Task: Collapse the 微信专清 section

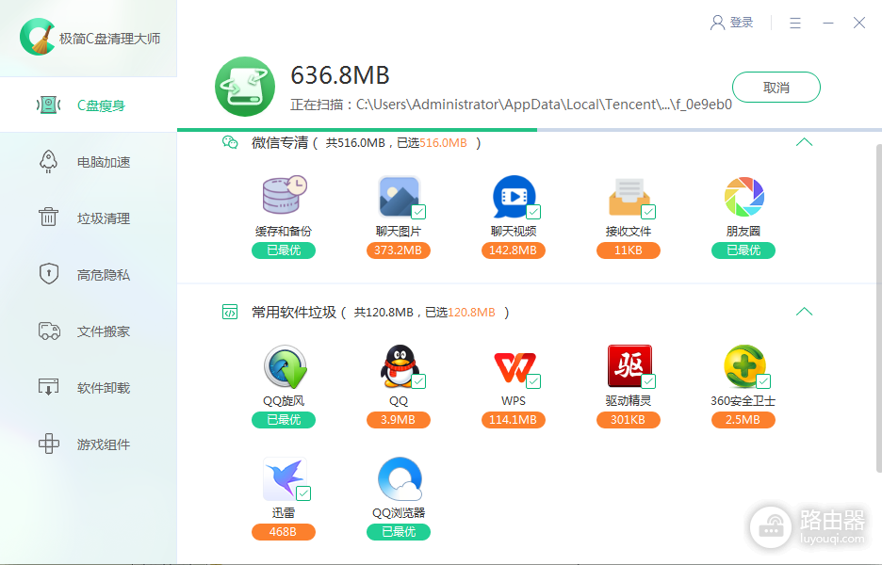Action: pyautogui.click(x=805, y=142)
